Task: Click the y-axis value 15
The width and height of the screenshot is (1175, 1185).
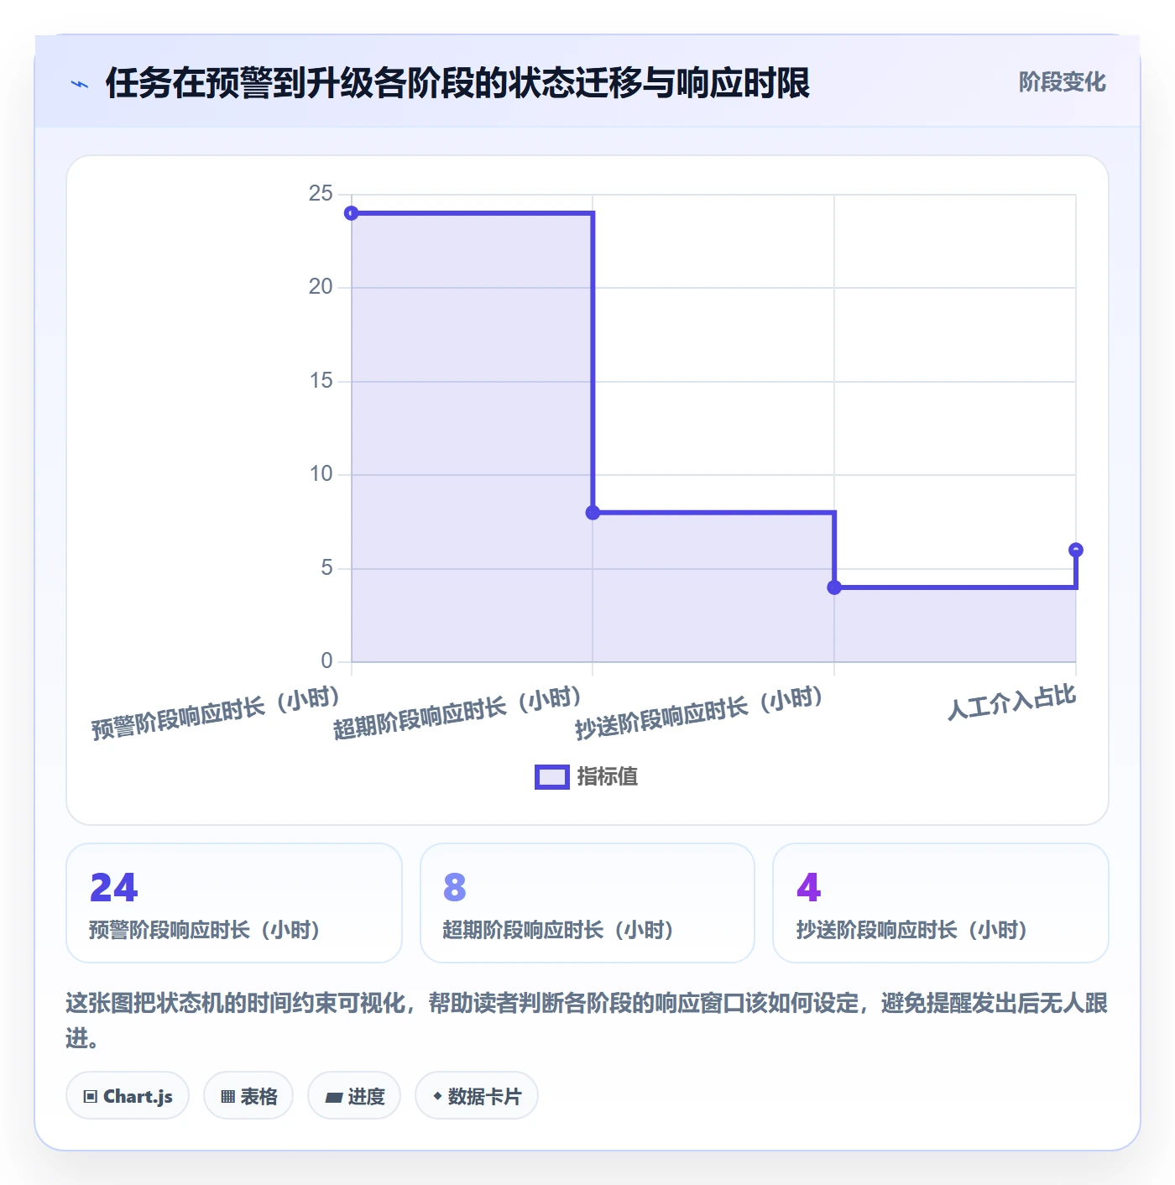Action: (x=321, y=381)
